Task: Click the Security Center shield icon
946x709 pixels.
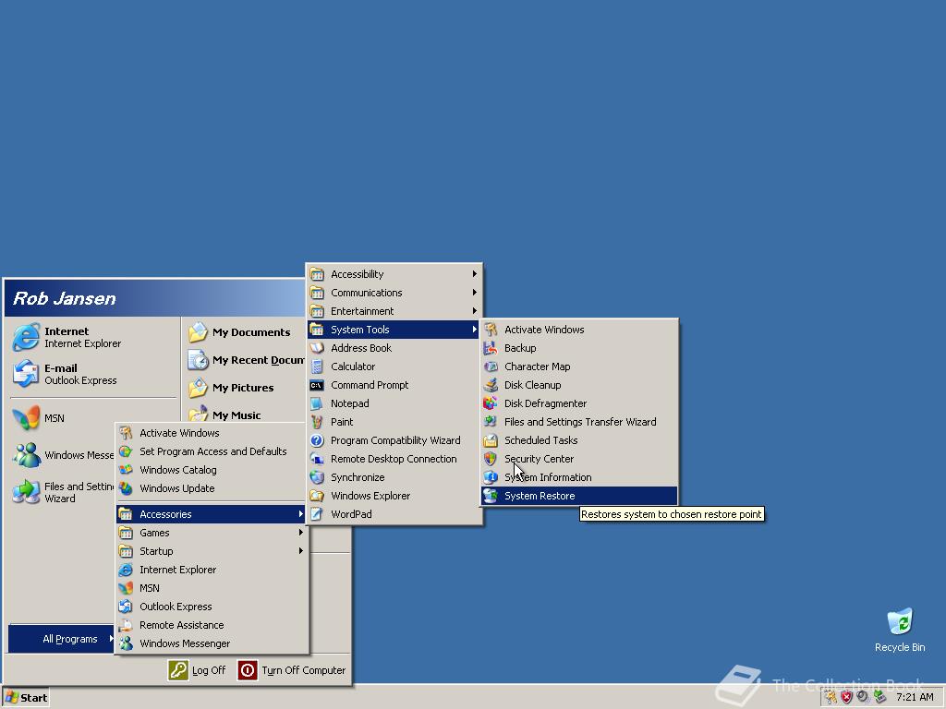Action: (491, 459)
